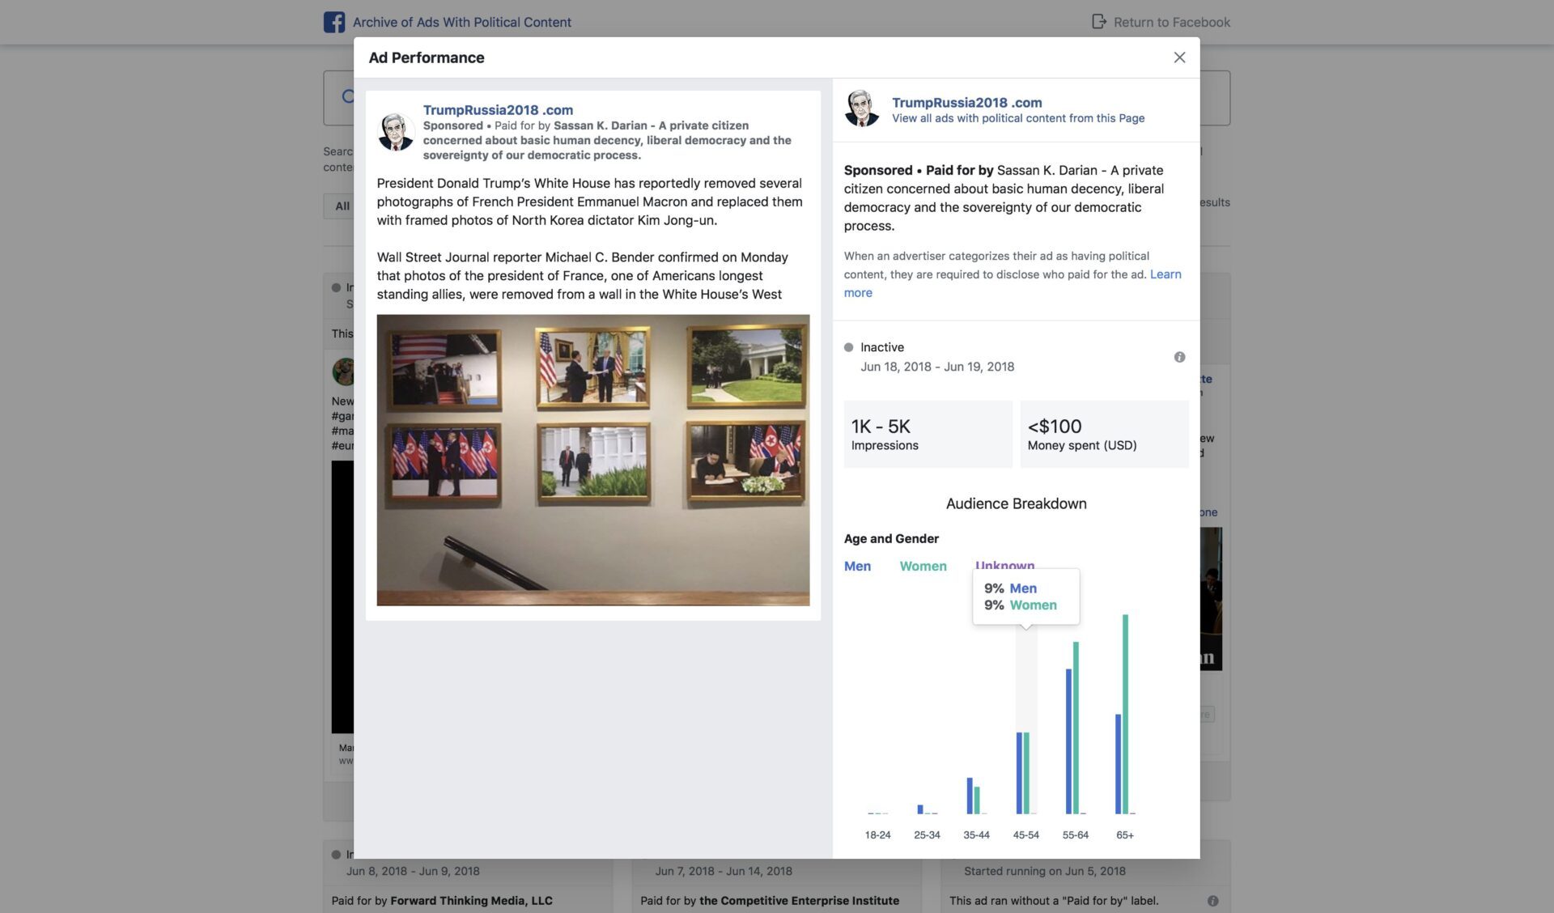
Task: Click the Return to Facebook link
Action: pos(1171,22)
